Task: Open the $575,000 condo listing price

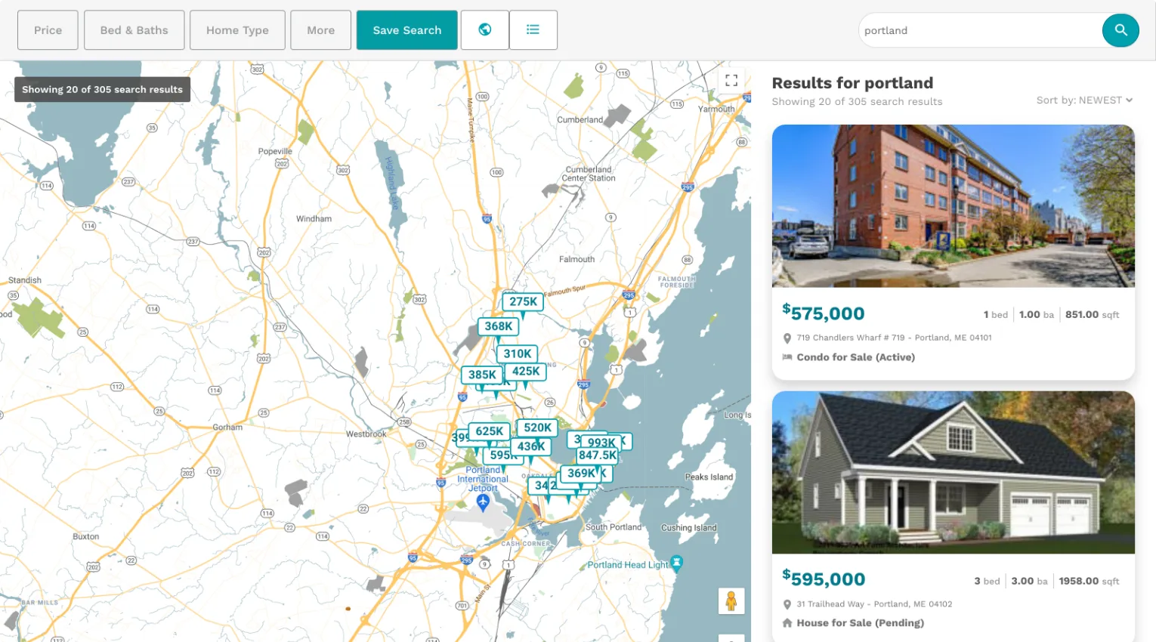Action: click(824, 313)
